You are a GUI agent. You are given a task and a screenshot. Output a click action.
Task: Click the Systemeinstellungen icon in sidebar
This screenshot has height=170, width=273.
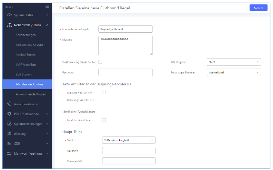pos(9,124)
